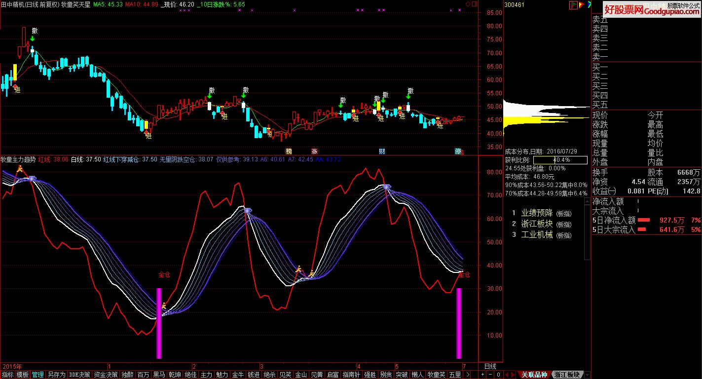This screenshot has height=379, width=702.
Task: Select the 模板 tab
Action: (23, 375)
